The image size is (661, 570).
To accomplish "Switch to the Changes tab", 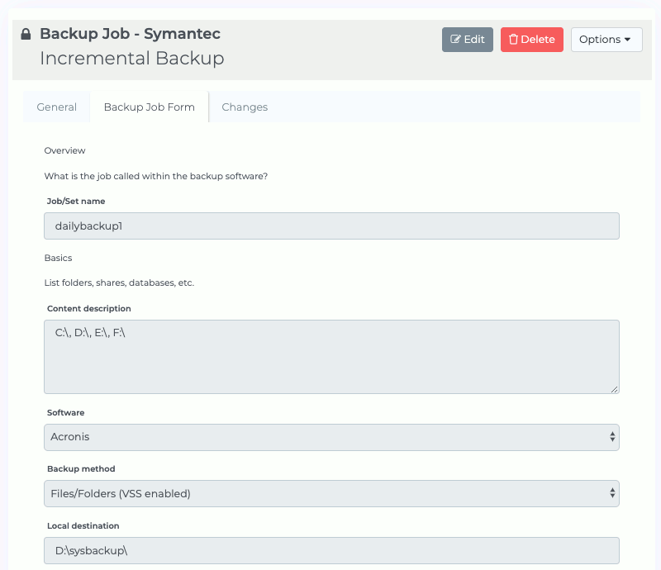I will (x=245, y=107).
